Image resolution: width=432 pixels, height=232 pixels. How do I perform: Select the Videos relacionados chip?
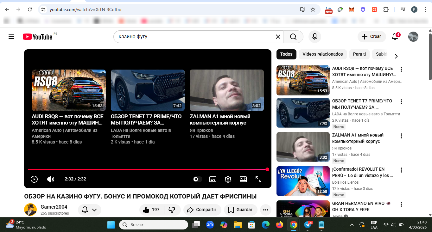pos(323,54)
